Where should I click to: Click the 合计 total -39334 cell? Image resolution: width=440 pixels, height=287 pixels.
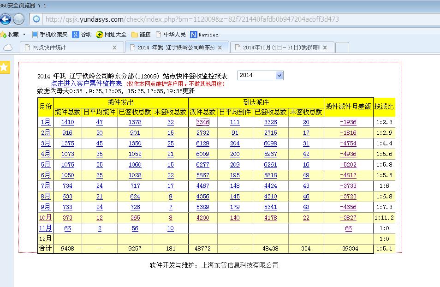[x=349, y=249]
